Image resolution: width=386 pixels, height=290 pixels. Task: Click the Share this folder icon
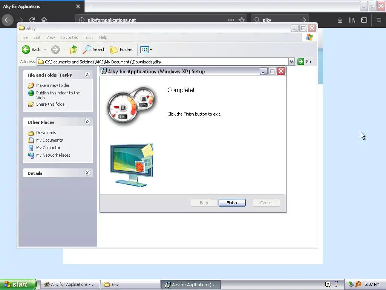coord(31,104)
